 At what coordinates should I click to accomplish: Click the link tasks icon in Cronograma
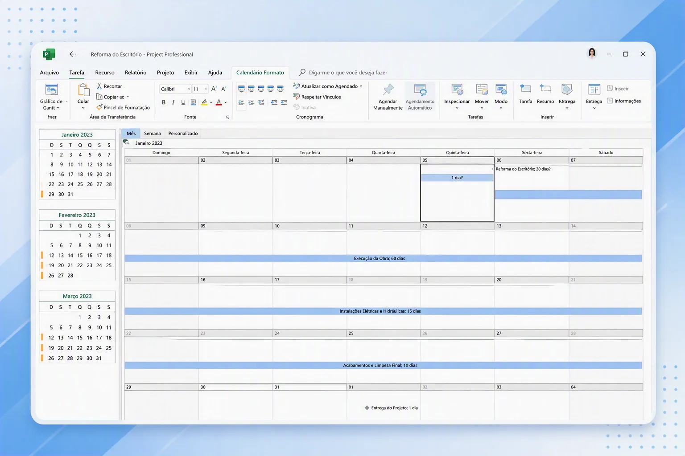pos(274,102)
